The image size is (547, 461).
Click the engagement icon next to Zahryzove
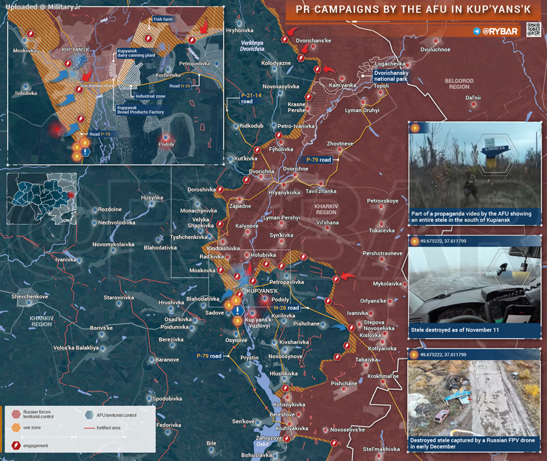click(286, 438)
